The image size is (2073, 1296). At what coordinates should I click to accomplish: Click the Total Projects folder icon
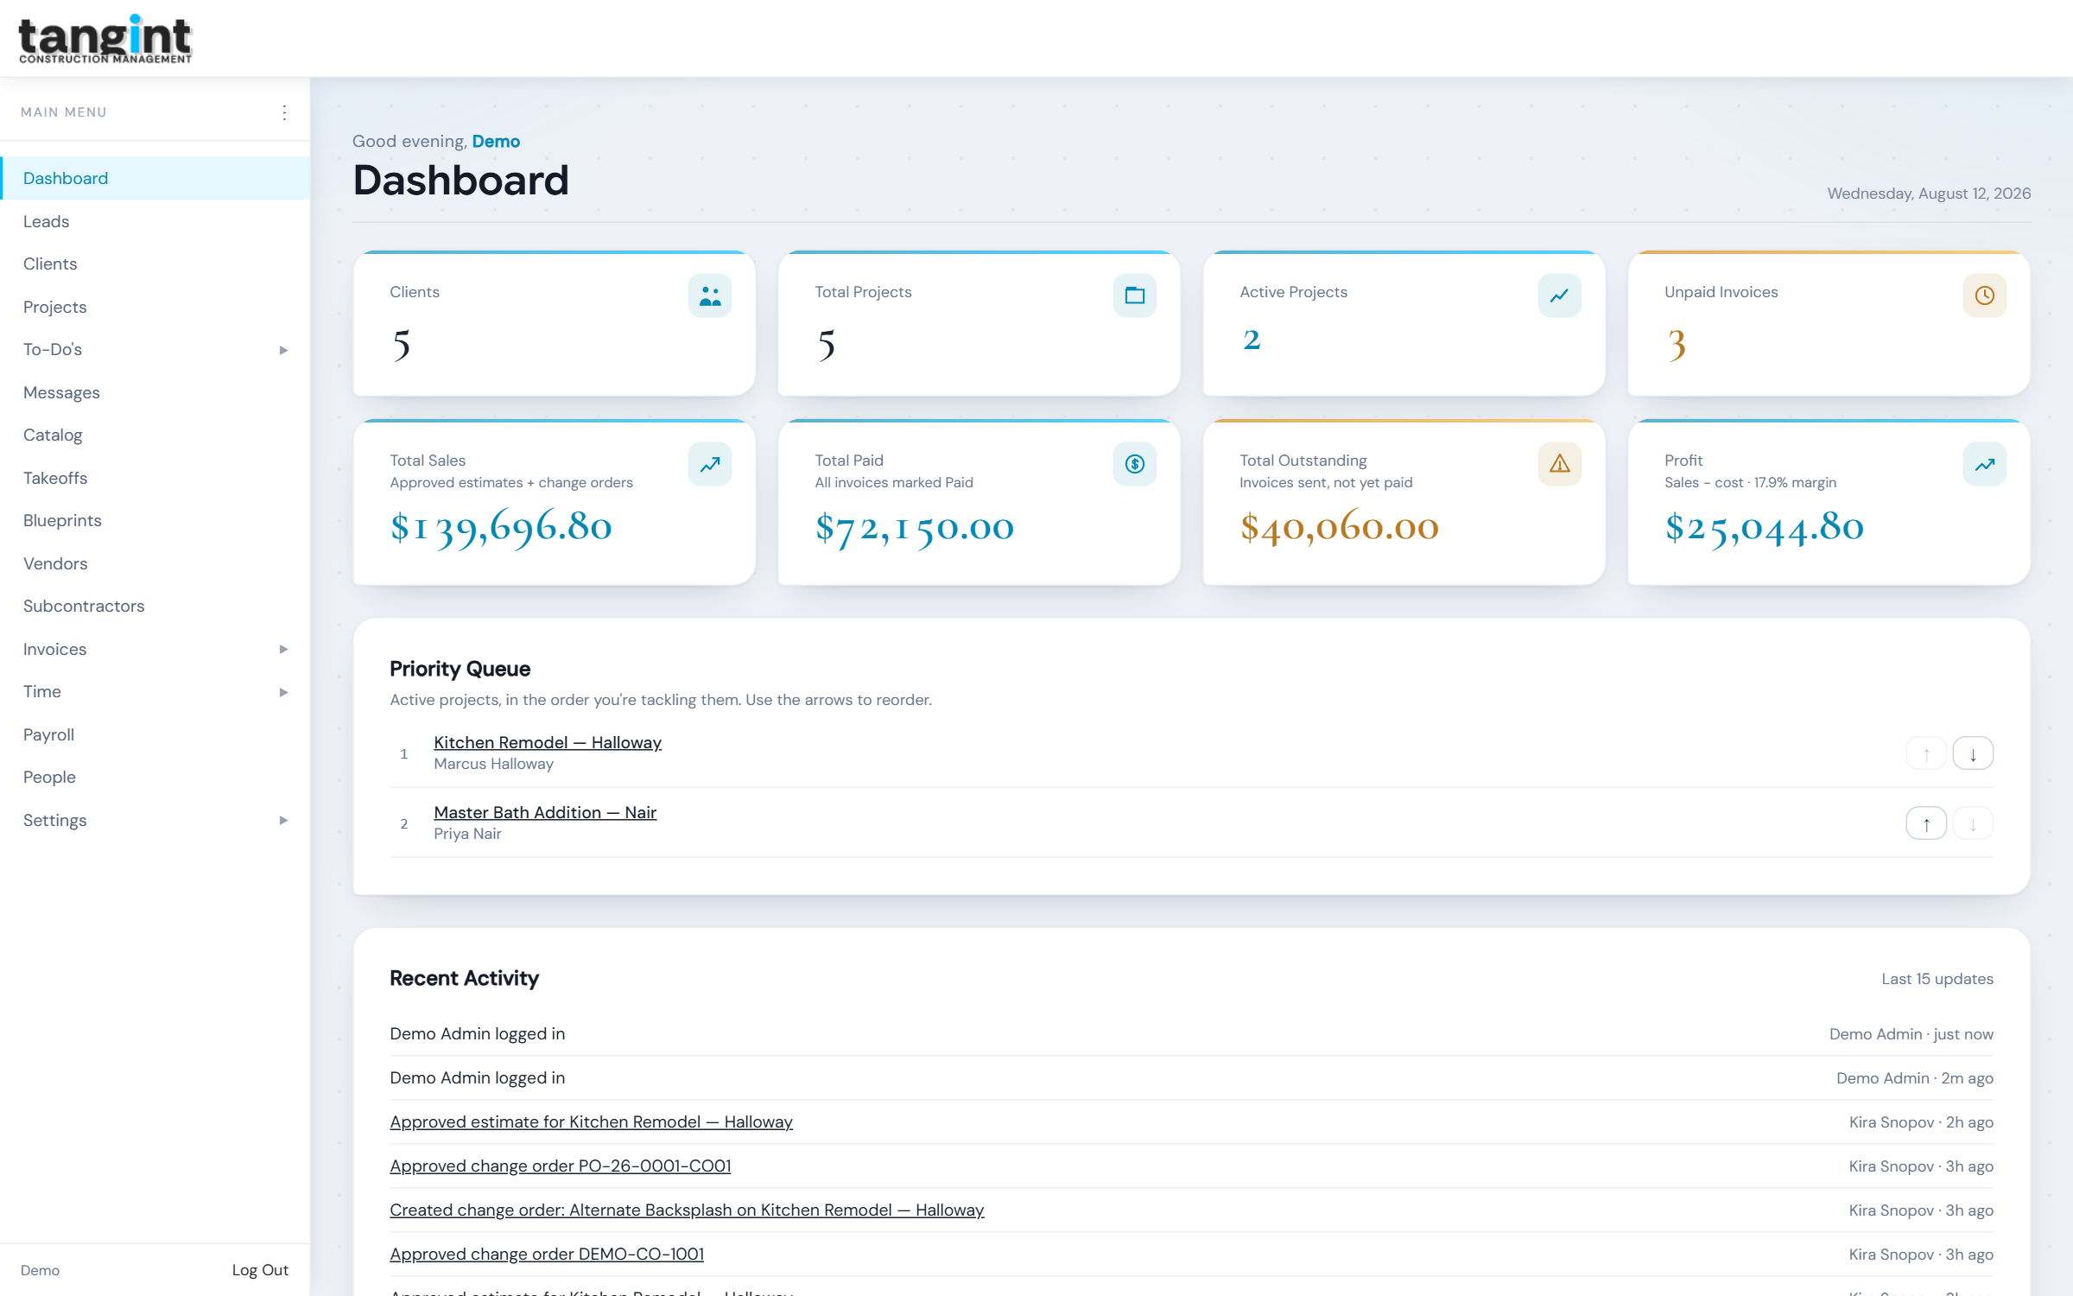pos(1135,295)
